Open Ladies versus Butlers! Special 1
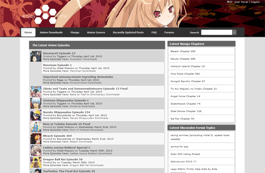The width and height of the screenshot is (265, 173). 66,148
